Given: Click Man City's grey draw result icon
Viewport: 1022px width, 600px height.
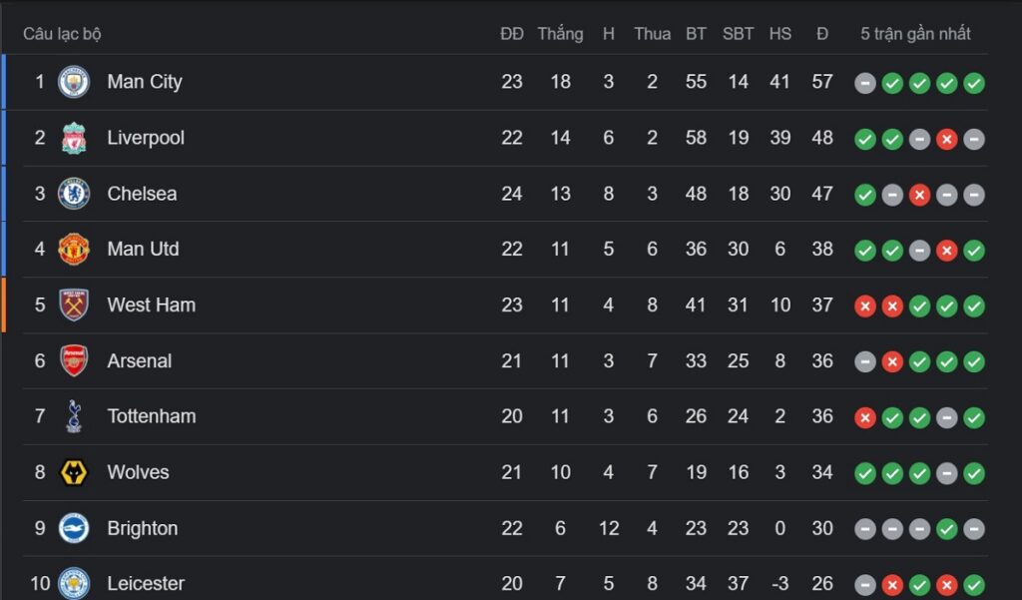Looking at the screenshot, I should [865, 83].
